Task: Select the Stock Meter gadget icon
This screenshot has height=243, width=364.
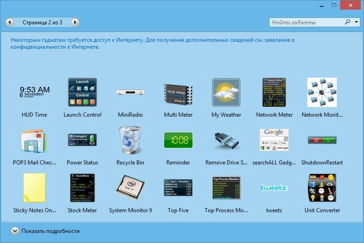Action: tap(82, 188)
